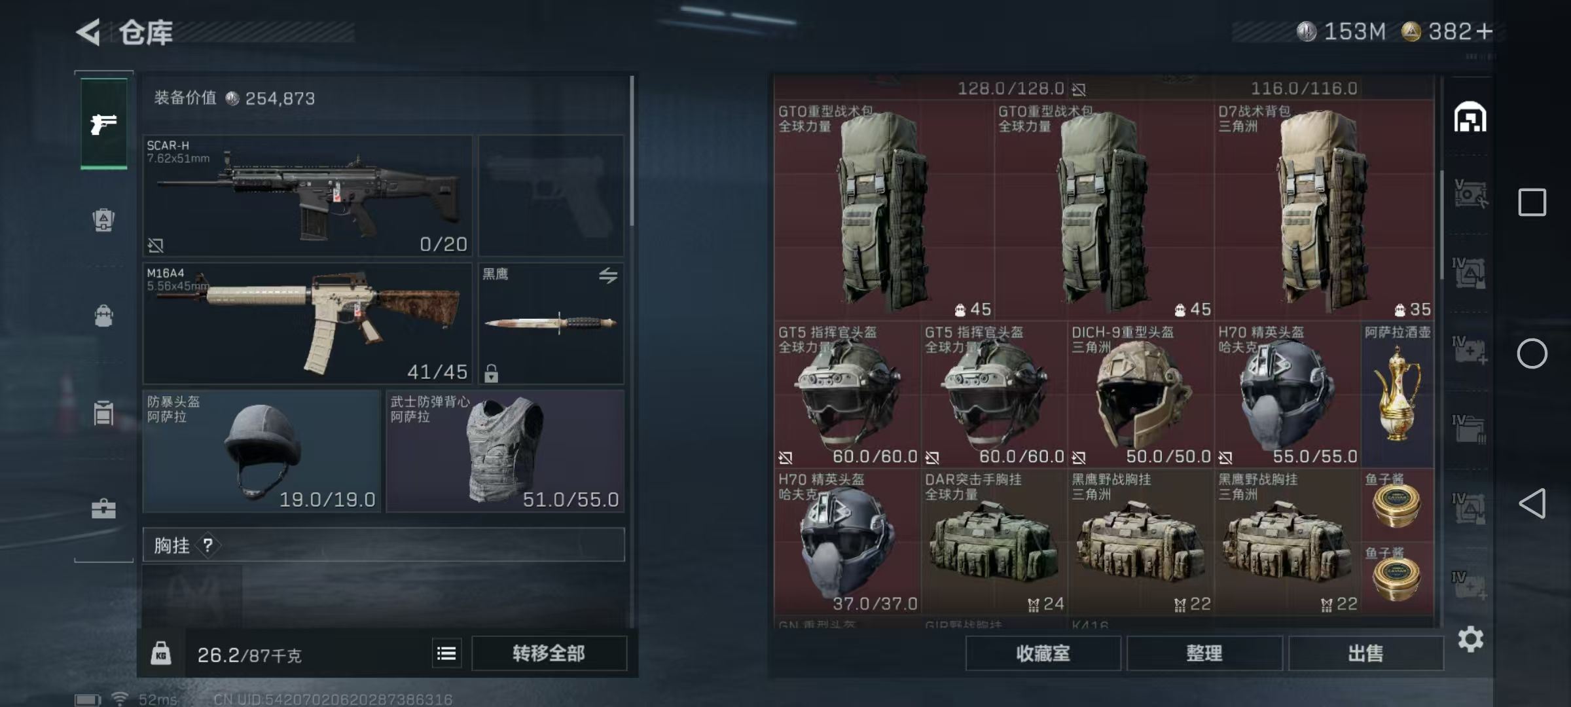Select the SCAR-H rifle slot

(x=308, y=196)
